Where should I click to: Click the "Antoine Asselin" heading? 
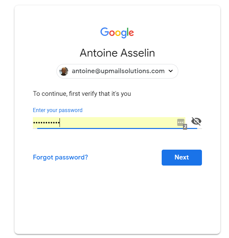click(x=117, y=53)
